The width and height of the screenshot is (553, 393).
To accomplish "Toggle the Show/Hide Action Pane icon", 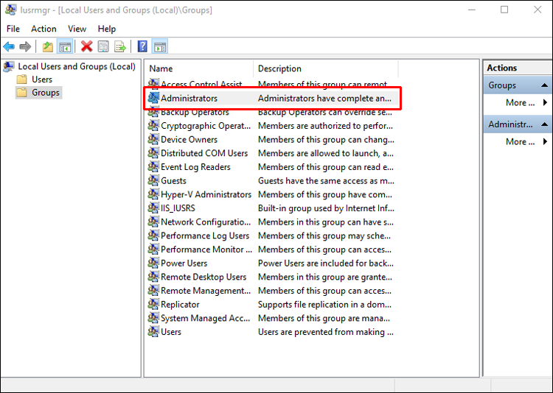I will (x=160, y=46).
